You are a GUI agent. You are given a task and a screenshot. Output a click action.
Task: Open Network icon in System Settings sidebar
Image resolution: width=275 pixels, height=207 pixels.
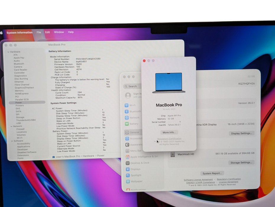tap(127, 118)
